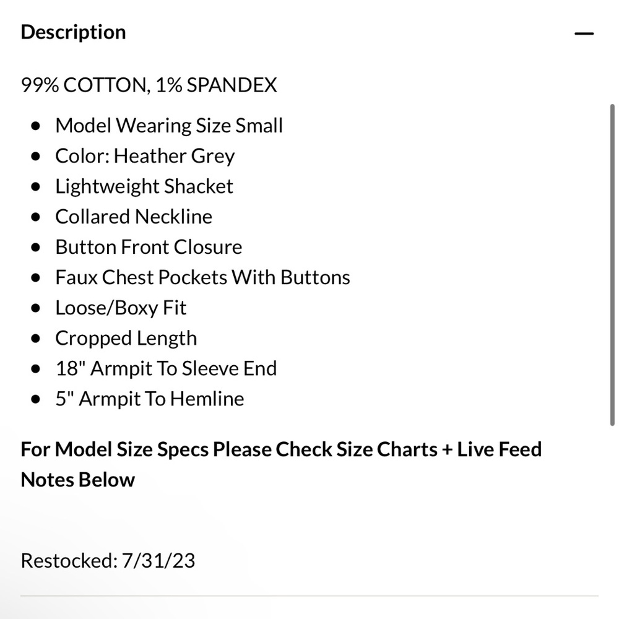Select the "Loose/Boxy Fit" line
619x619 pixels.
(121, 308)
